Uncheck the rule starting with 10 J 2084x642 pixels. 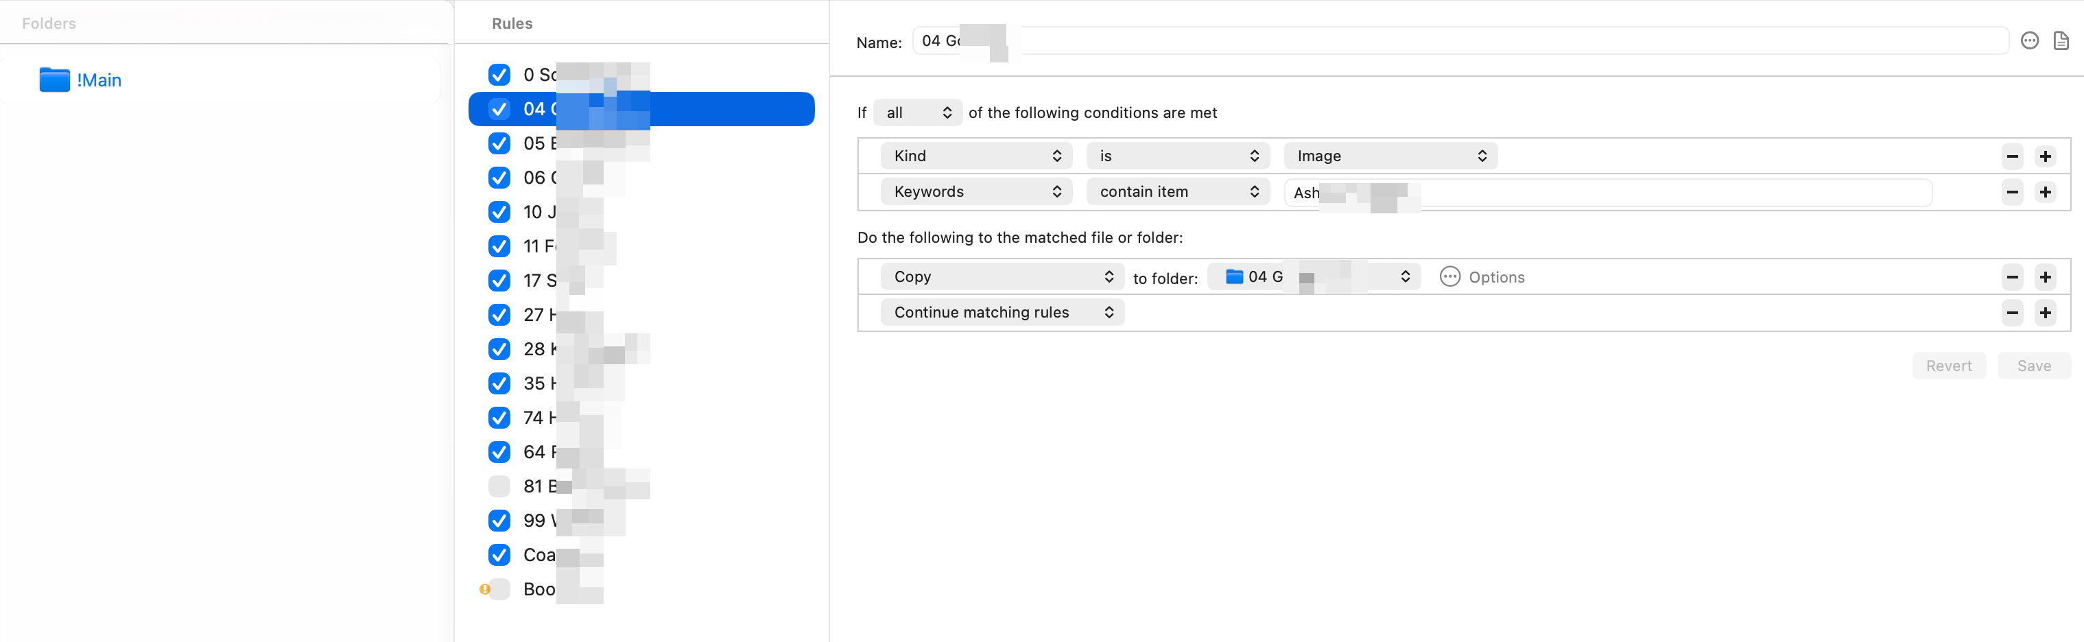click(x=499, y=212)
